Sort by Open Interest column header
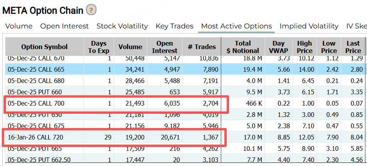 [x=165, y=47]
